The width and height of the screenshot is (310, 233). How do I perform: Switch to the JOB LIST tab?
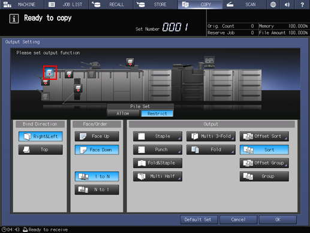tap(66, 4)
